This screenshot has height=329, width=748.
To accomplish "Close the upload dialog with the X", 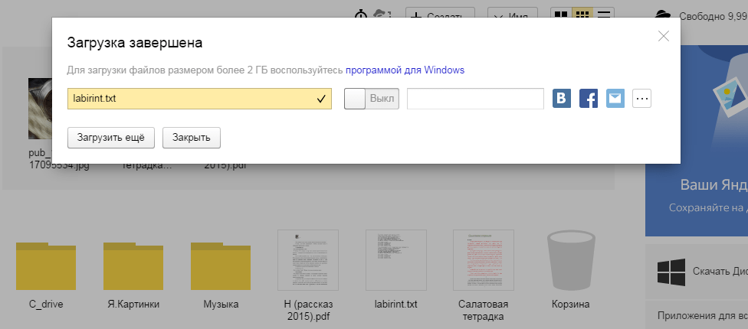I will coord(664,36).
